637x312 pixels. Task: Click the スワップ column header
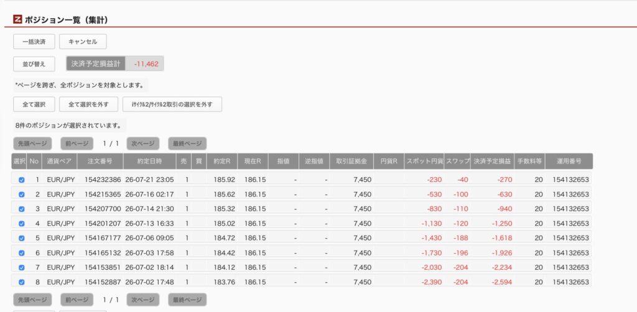[x=457, y=161]
